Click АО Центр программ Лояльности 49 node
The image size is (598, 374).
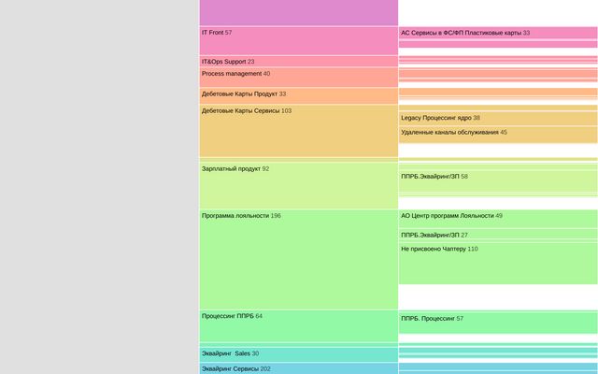pos(497,218)
